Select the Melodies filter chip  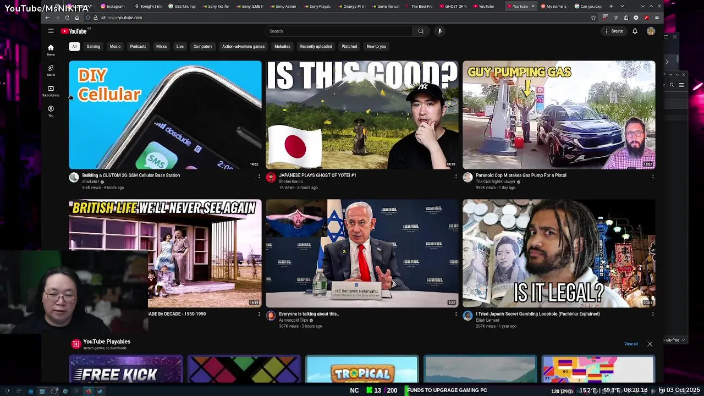tap(282, 47)
